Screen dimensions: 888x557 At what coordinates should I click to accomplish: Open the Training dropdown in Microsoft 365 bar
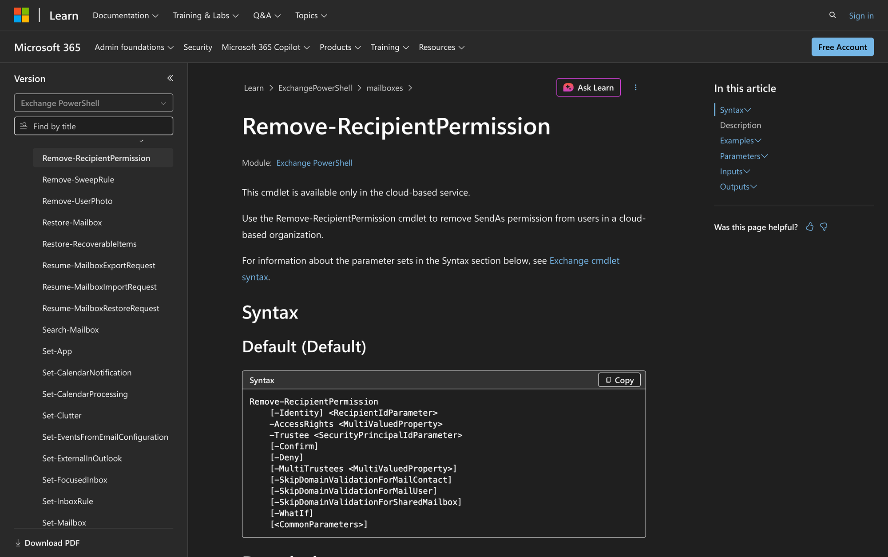coord(389,47)
